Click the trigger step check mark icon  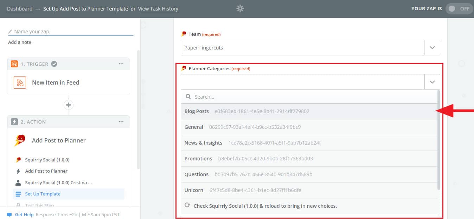[54, 64]
